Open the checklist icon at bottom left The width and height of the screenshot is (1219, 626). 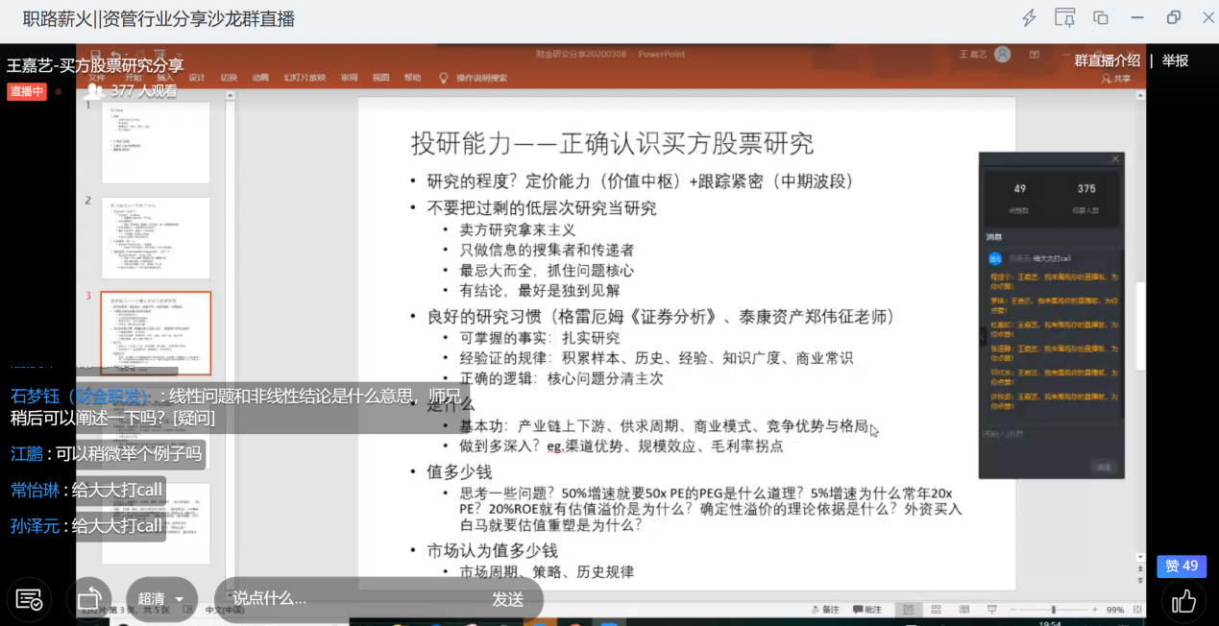click(29, 600)
